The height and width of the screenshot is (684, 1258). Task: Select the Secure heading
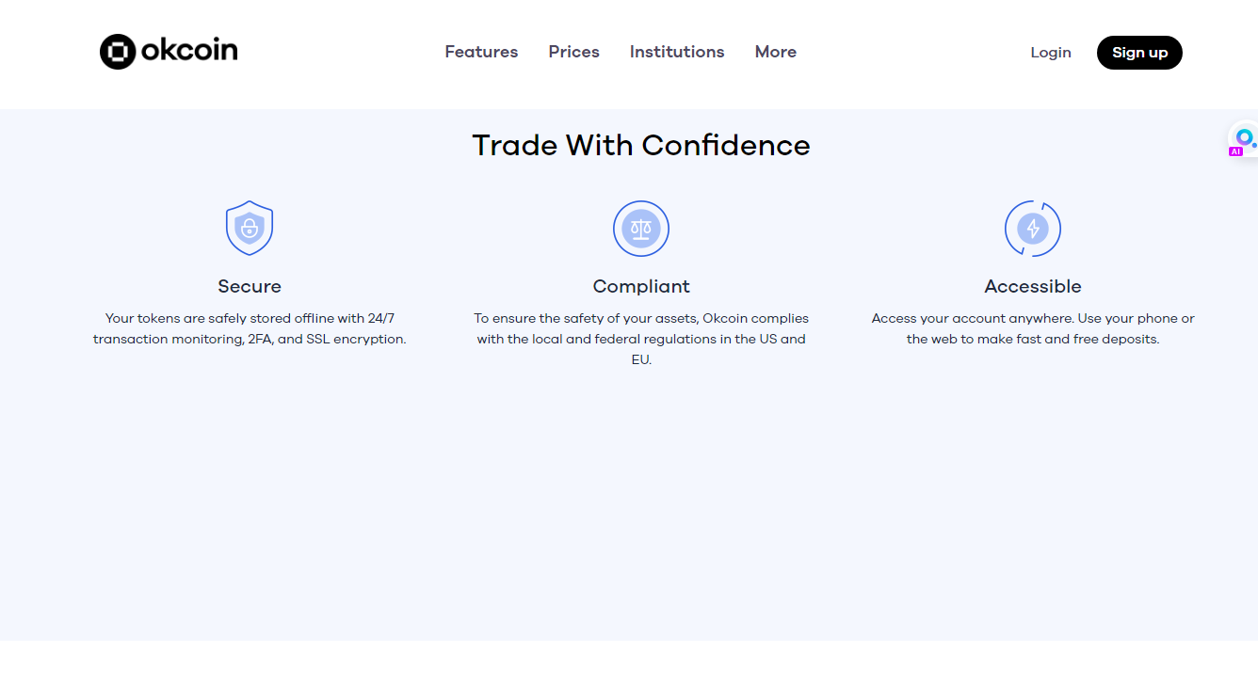[250, 286]
